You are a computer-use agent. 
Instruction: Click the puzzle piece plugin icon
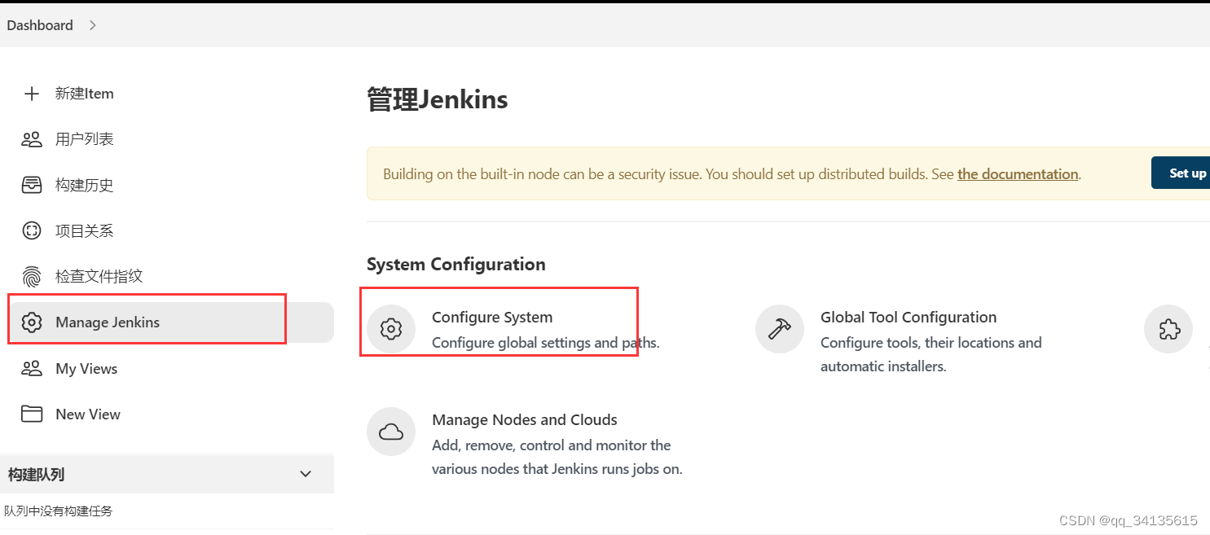click(x=1168, y=330)
